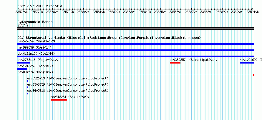Open nsv834574 (Wong2007) label

point(35,72)
